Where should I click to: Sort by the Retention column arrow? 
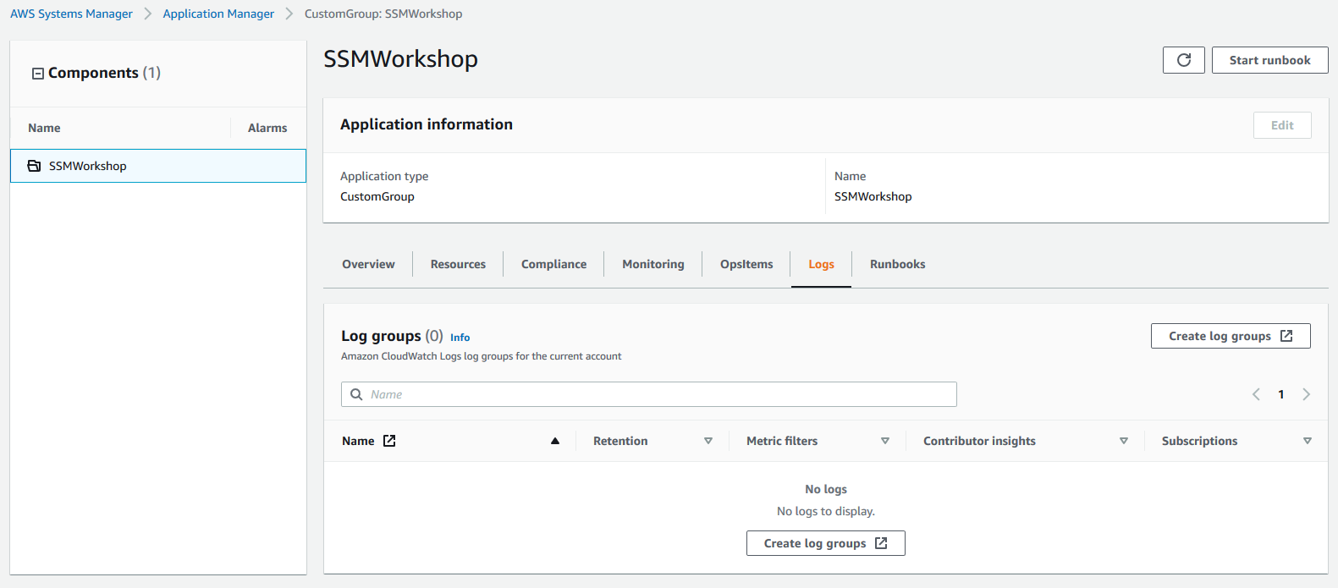708,441
